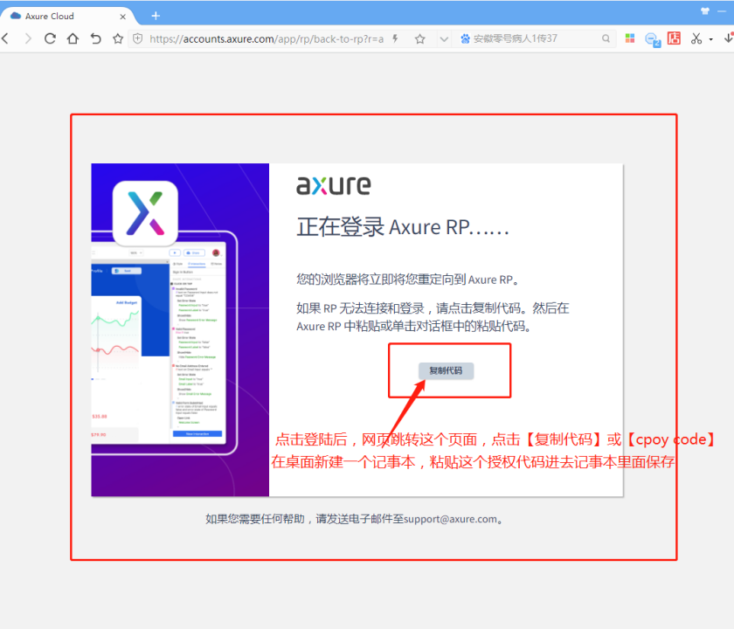Minimize the browser window
The image size is (734, 629).
[722, 11]
